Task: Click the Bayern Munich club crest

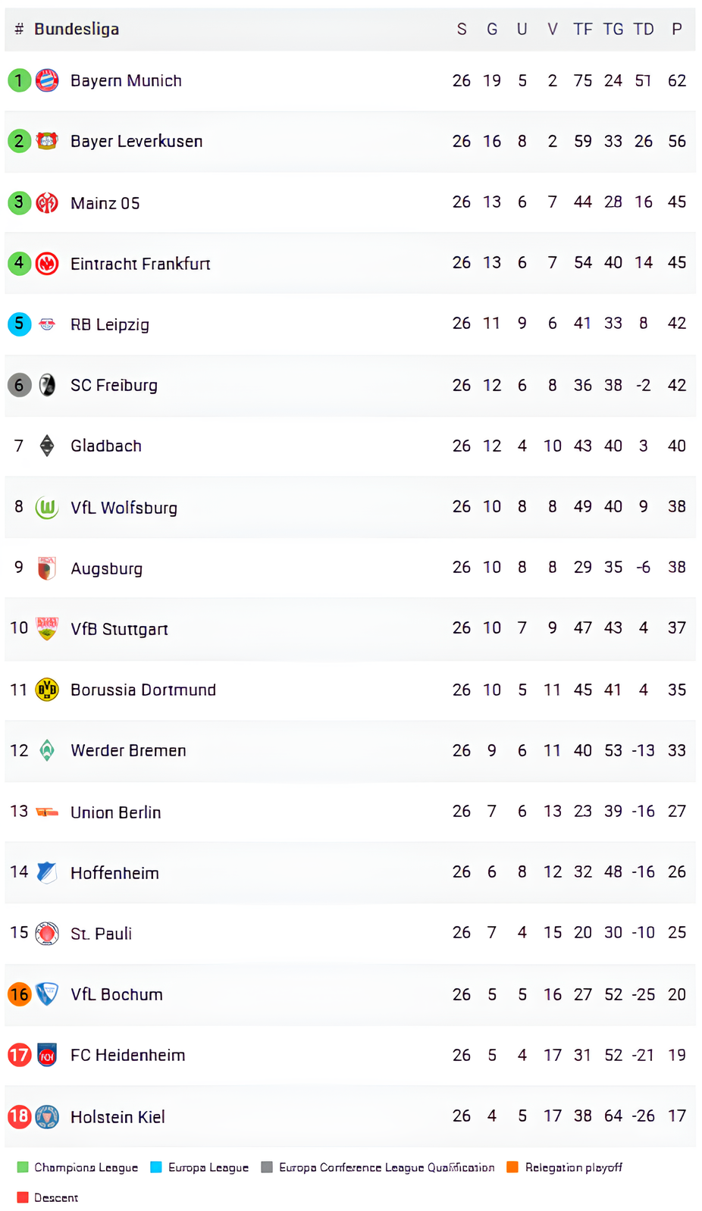Action: coord(47,80)
